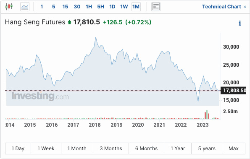Viewport: 250px width, 159px height.
Task: Show the 1 Week range
Action: pos(46,149)
